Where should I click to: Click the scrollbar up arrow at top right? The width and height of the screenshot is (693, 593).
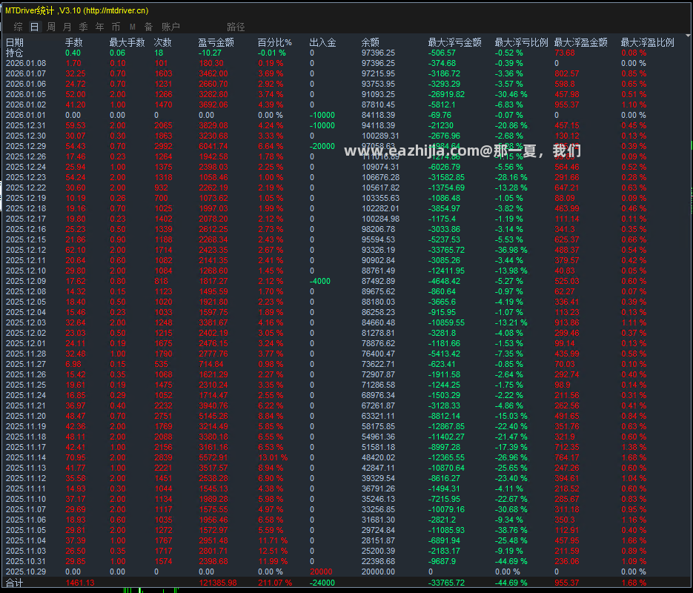click(x=688, y=35)
